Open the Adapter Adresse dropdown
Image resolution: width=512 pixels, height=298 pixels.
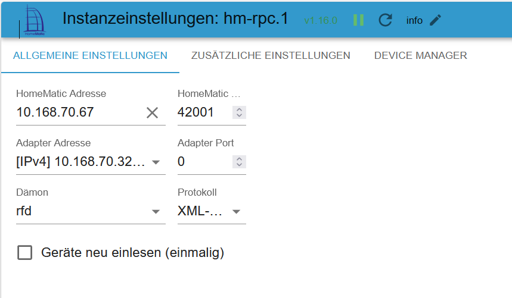[91, 162]
